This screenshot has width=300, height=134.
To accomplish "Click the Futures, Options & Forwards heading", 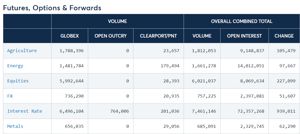I will [52, 8].
